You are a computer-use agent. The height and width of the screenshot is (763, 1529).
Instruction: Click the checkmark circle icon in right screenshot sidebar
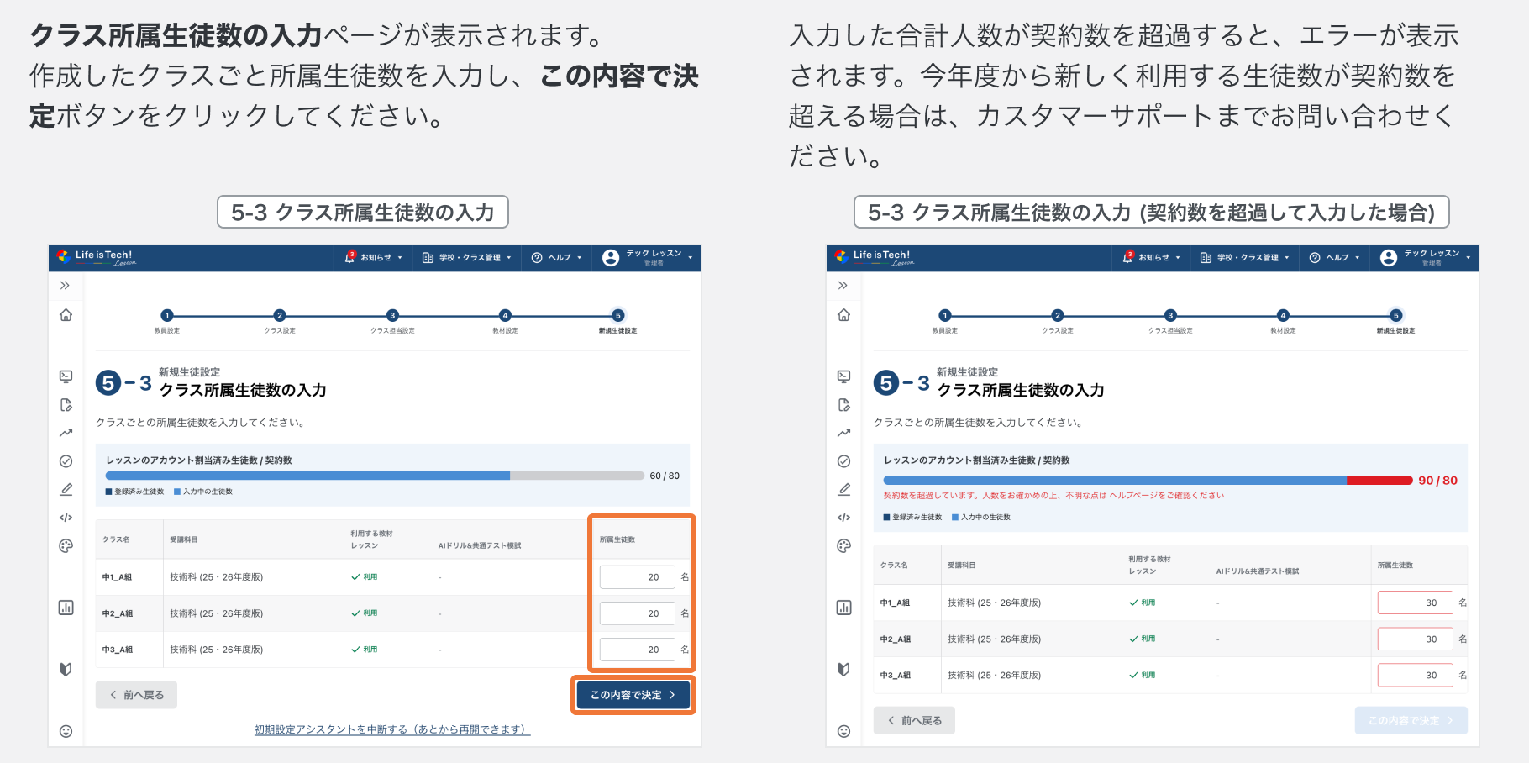point(843,461)
